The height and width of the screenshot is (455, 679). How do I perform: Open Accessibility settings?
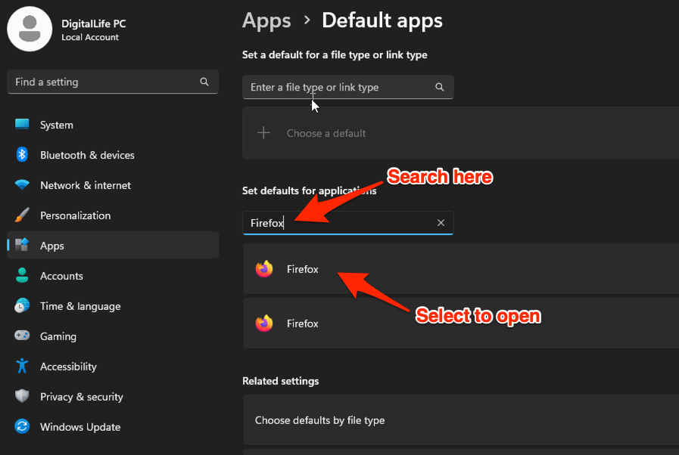click(21, 367)
